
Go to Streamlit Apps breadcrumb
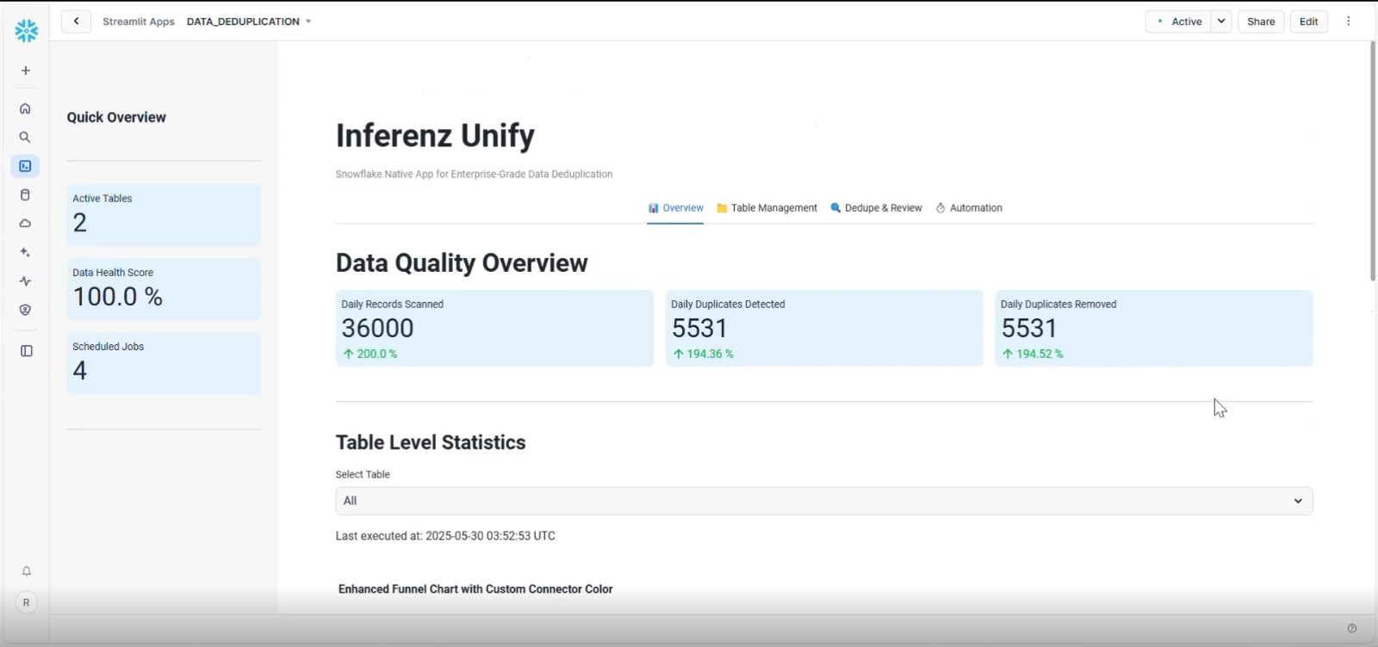tap(139, 22)
